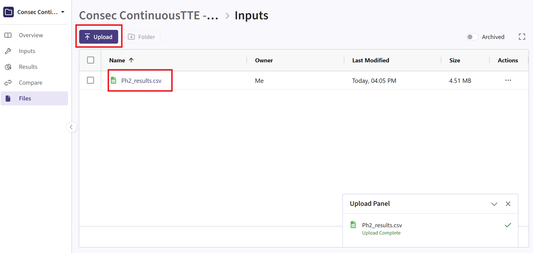Open Results in the sidebar
Viewport: 533px width, 253px height.
(28, 67)
